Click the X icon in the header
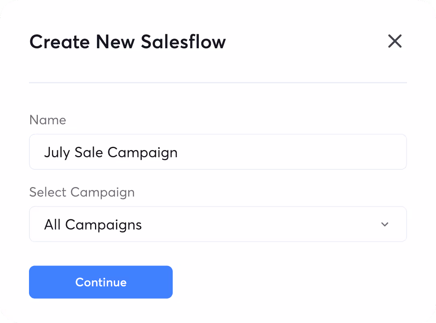Screen dimensions: 436x323 (x=395, y=41)
